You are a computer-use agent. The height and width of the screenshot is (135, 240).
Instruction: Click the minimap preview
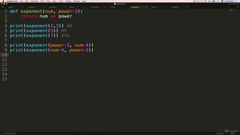[x=232, y=10]
